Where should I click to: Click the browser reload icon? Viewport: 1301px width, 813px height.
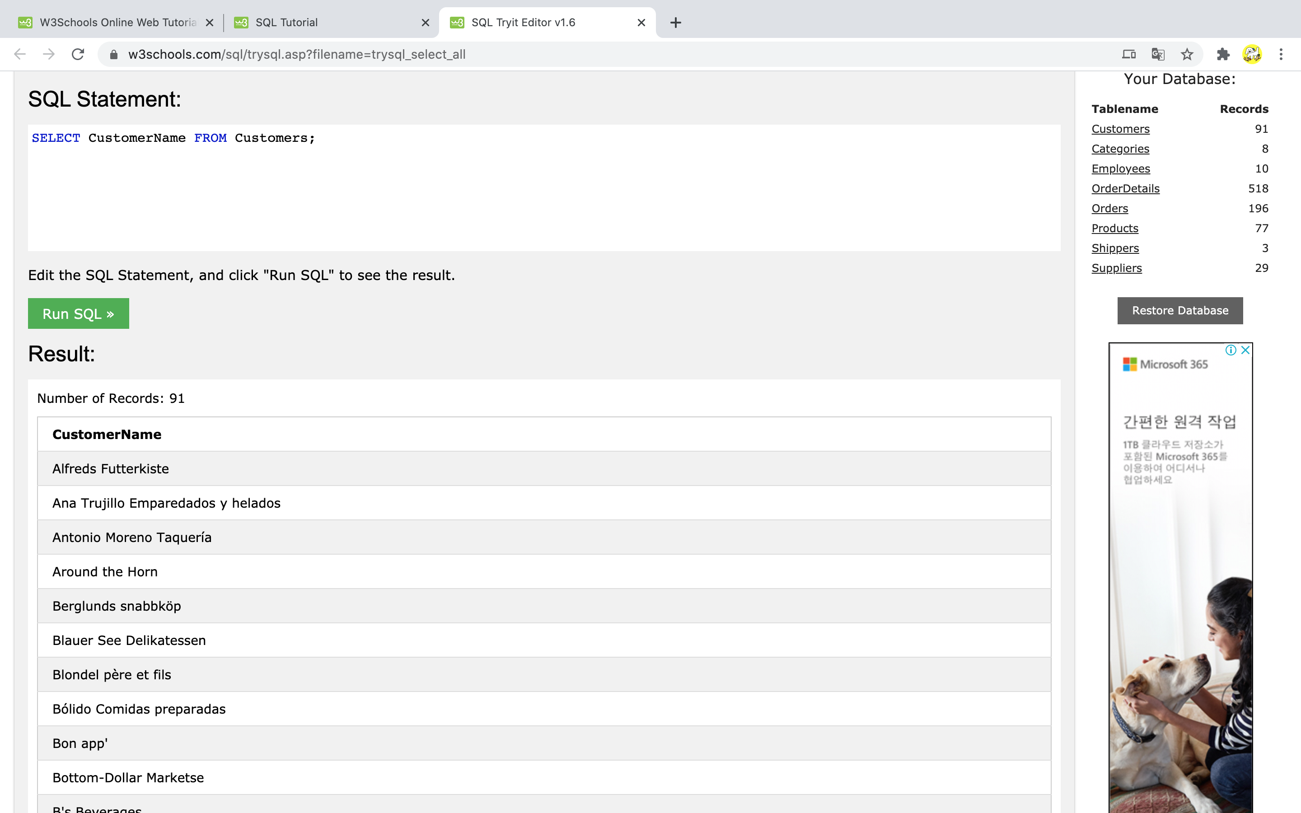click(x=78, y=54)
